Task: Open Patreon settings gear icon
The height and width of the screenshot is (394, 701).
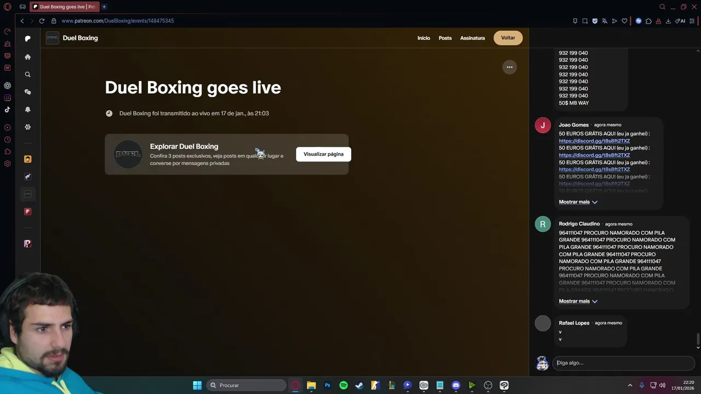Action: [x=28, y=127]
